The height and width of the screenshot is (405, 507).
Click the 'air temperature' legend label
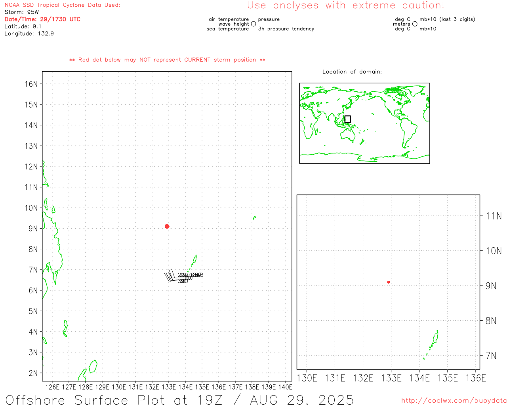point(229,19)
